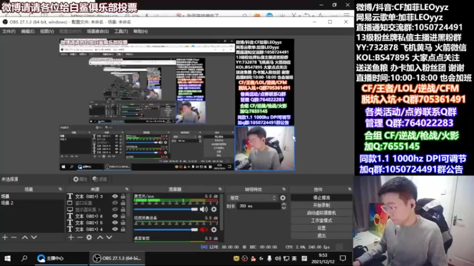Open the 场景集合(S) menu
474x266 pixels.
tap(98, 31)
